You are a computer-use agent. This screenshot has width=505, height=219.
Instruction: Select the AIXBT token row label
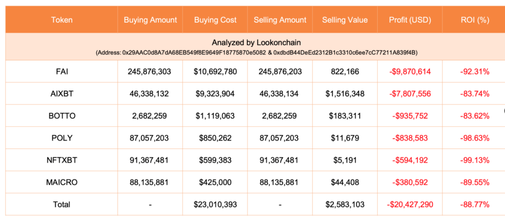tap(62, 94)
